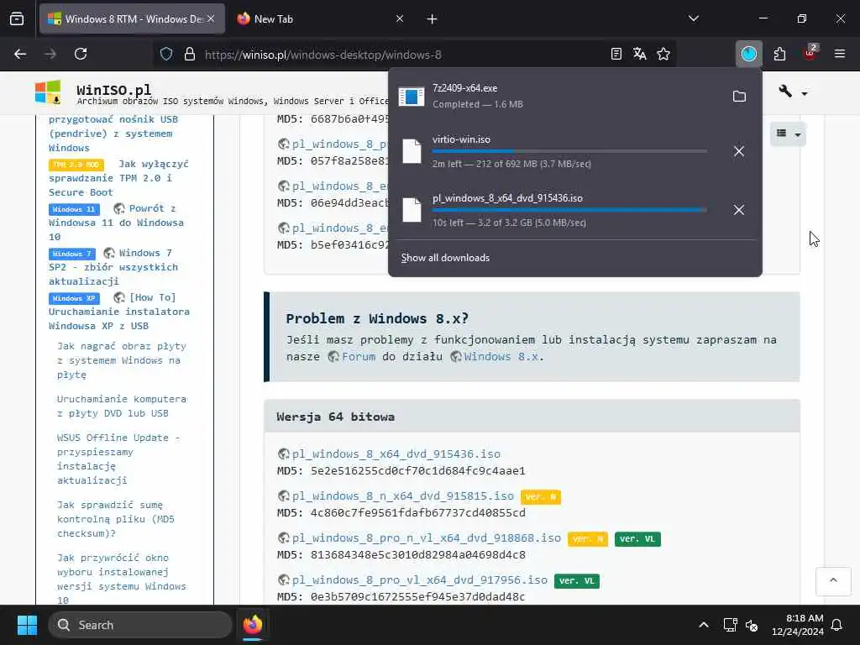
Task: Open Uruchamianie komputera z płyty DVD link
Action: 121,406
